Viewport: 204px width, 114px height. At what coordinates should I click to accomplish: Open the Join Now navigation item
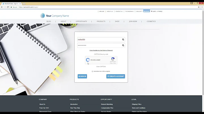tap(133, 21)
